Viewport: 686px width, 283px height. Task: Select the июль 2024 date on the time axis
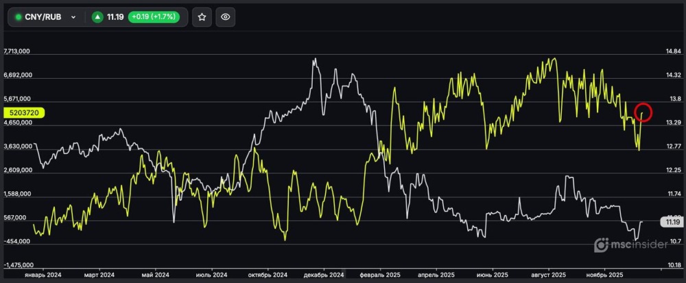[212, 275]
